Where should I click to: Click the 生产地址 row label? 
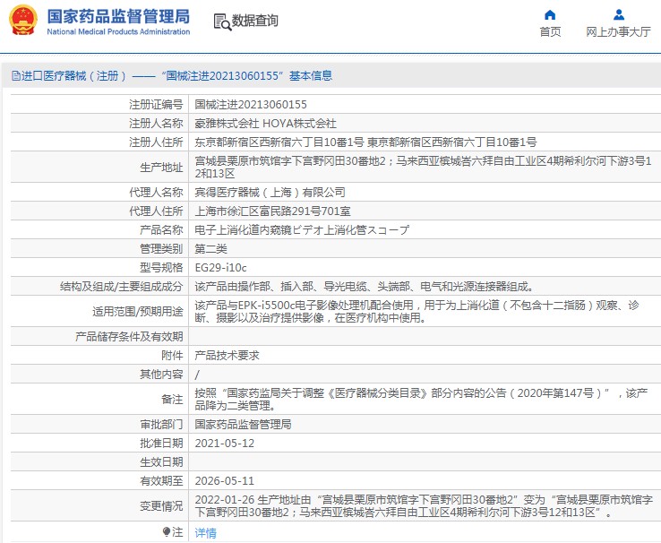pos(161,168)
